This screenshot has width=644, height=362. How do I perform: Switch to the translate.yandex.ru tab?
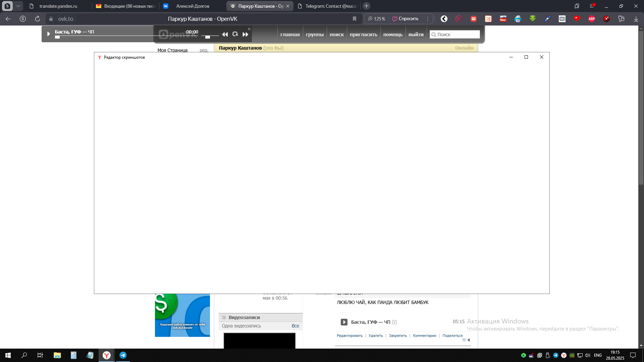click(58, 6)
